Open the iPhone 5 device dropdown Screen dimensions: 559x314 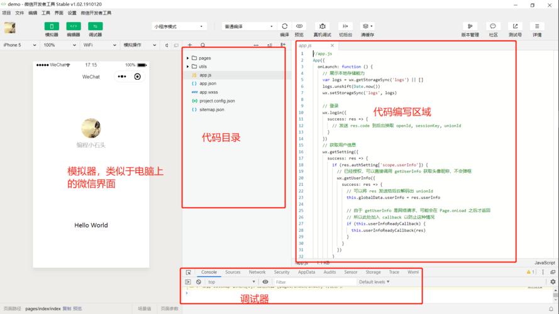point(19,45)
